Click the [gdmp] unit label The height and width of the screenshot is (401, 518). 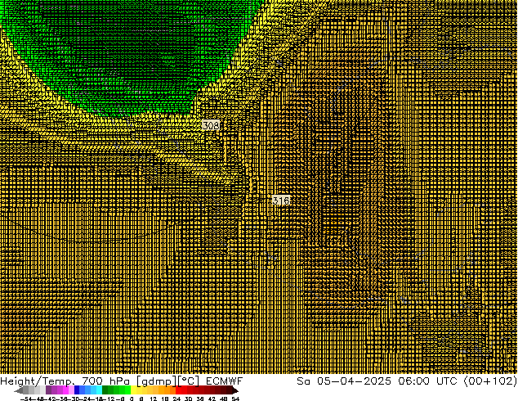coord(157,381)
